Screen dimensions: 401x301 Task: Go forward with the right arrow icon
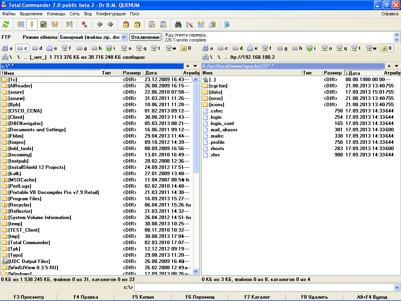coord(110,25)
